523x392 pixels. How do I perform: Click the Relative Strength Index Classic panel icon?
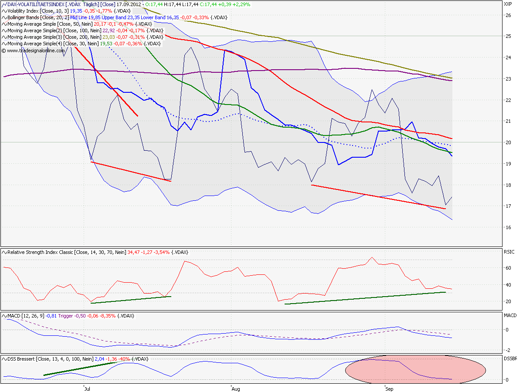coord(4,251)
